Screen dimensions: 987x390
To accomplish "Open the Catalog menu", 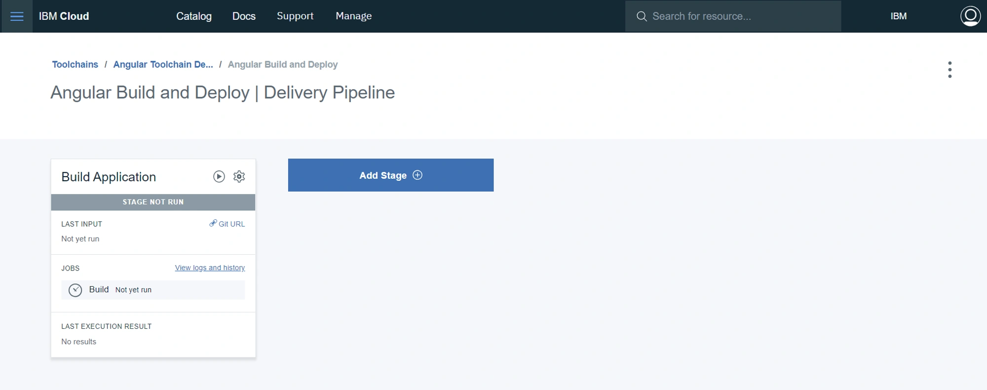I will [194, 16].
